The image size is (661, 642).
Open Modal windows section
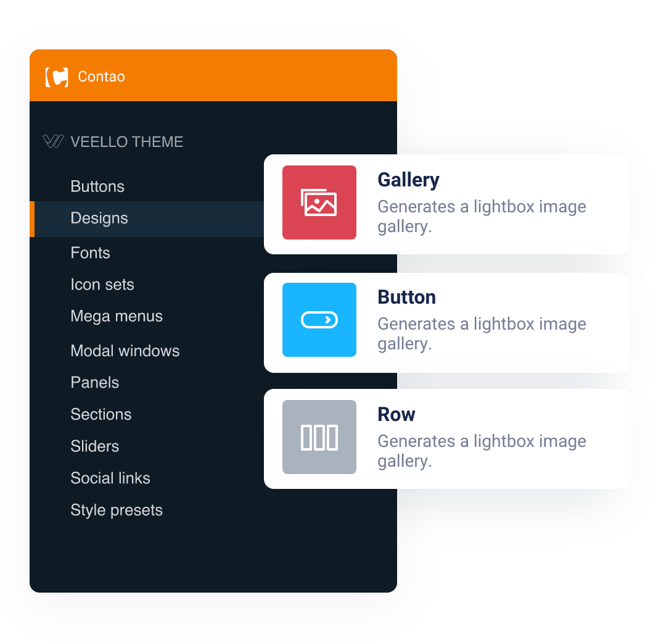[125, 351]
